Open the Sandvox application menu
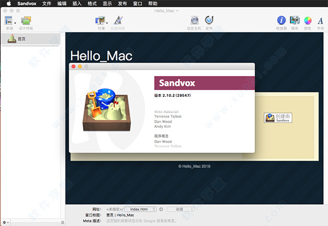Image resolution: width=328 pixels, height=226 pixels. (27, 4)
